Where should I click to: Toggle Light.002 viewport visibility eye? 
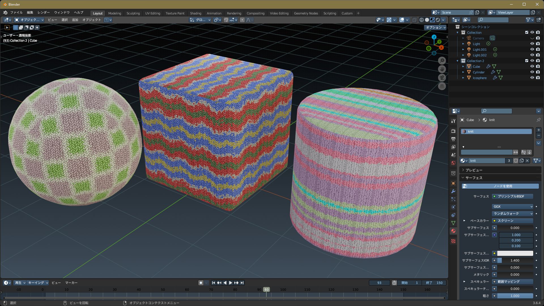point(532,55)
